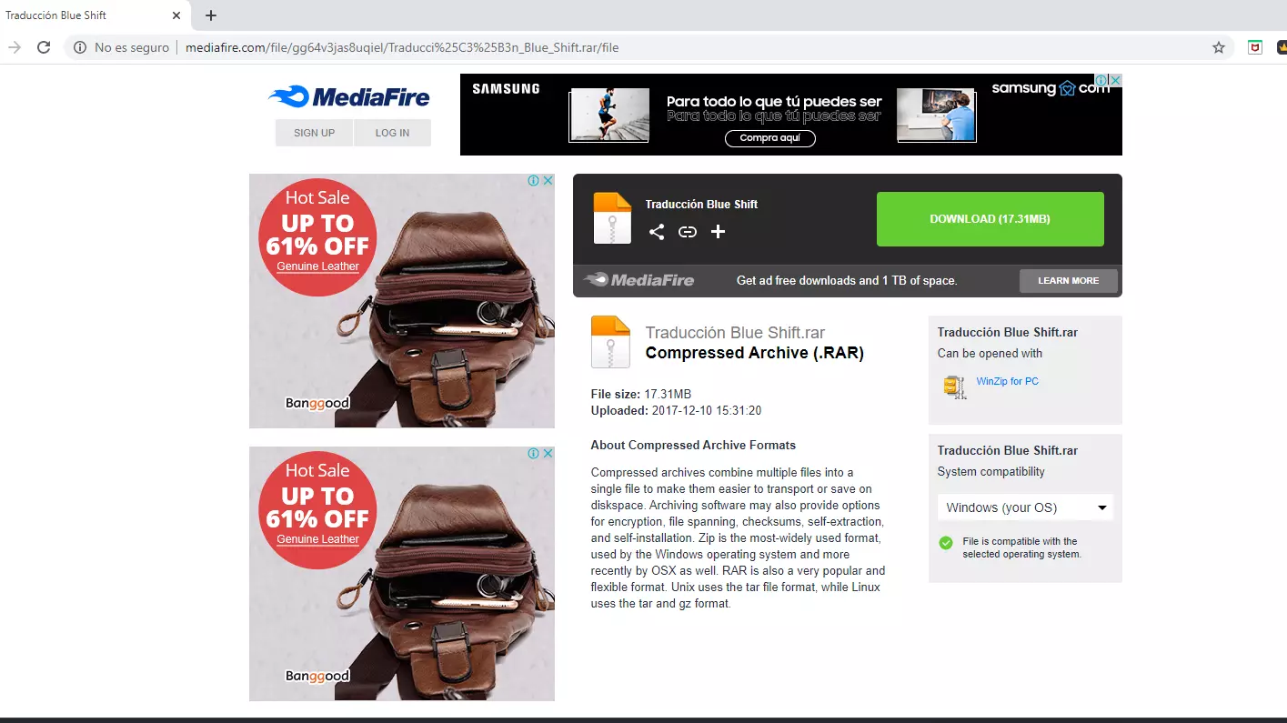
Task: Click the lower Banggood leather bag ad image
Action: (x=402, y=574)
